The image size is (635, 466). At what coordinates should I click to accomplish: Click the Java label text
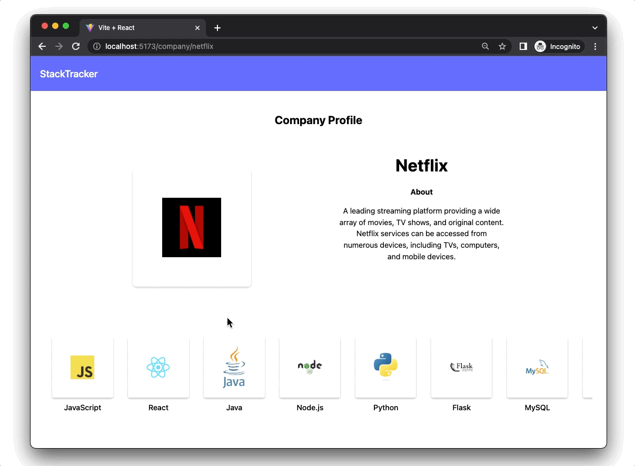(x=234, y=408)
